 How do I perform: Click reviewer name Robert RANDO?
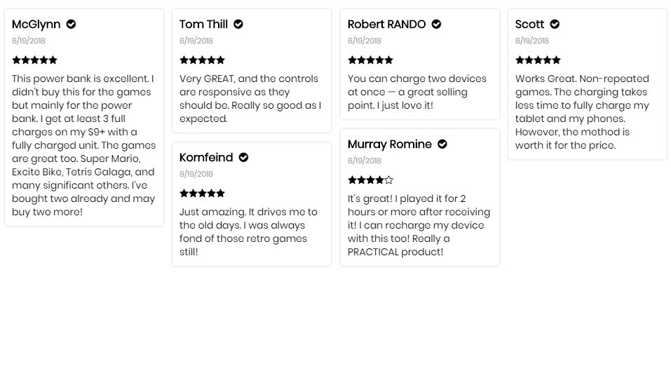(x=386, y=25)
